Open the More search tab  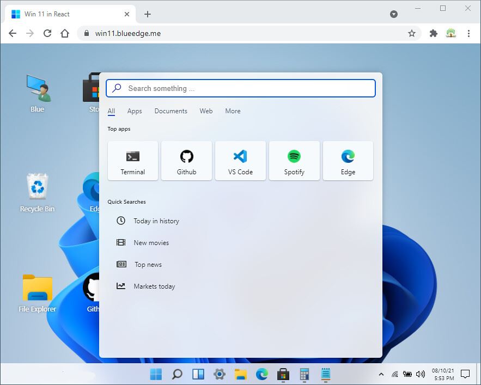pos(233,111)
